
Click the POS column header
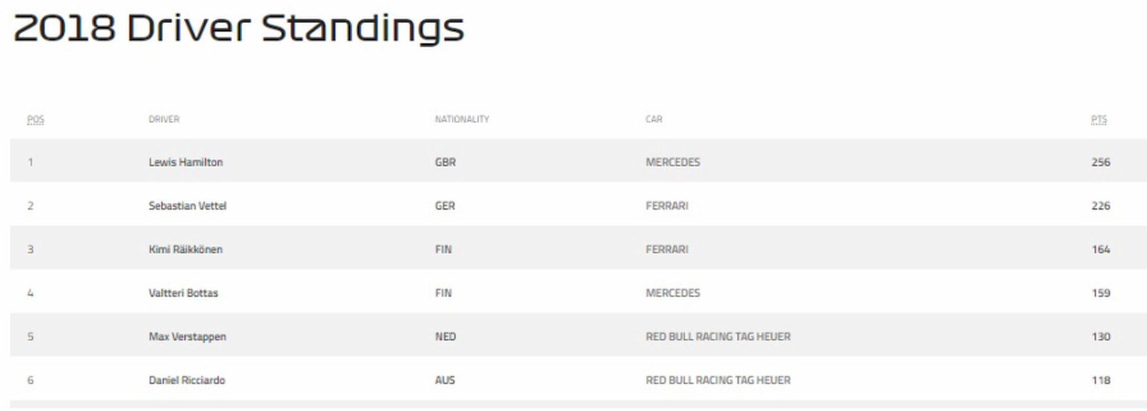(36, 119)
